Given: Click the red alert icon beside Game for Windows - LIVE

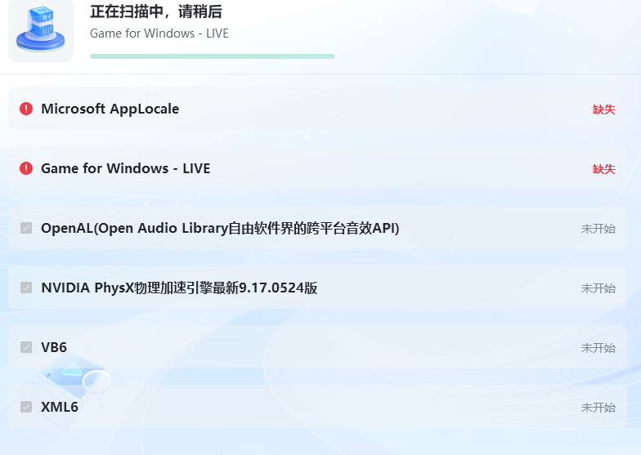Looking at the screenshot, I should coord(26,168).
